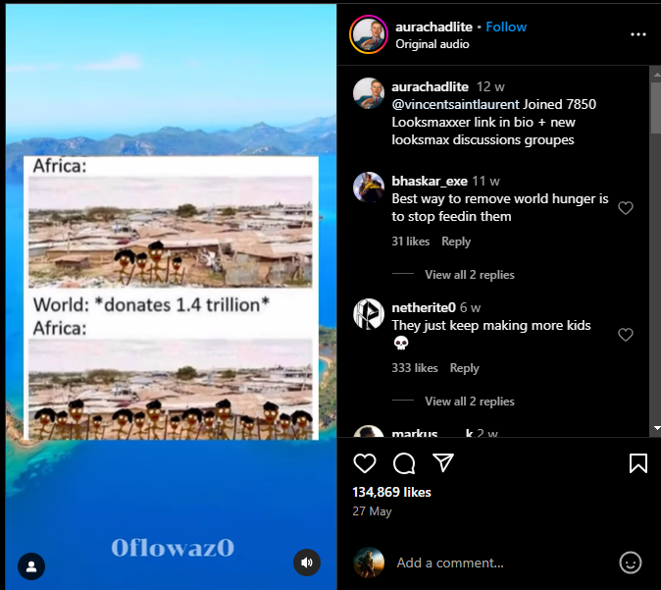Reply to netherite0's comment
This screenshot has height=590, width=661.
click(465, 368)
